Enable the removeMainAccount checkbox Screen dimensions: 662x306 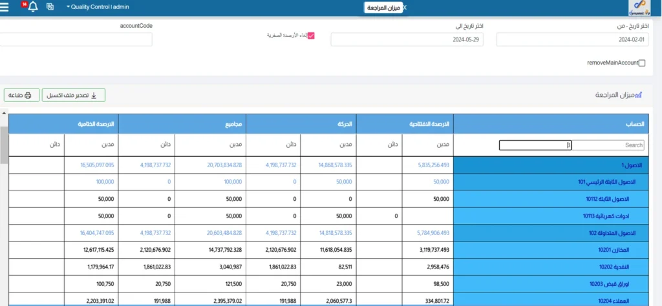[641, 63]
